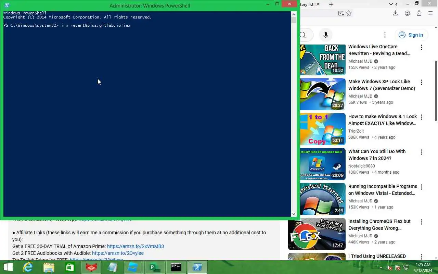Bookmark this page with star icon
This screenshot has height=274, width=438.
349,13
